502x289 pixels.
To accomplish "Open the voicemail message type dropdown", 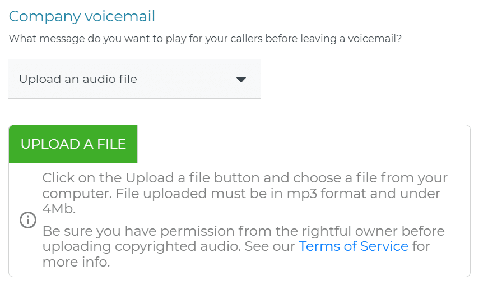I will 134,79.
